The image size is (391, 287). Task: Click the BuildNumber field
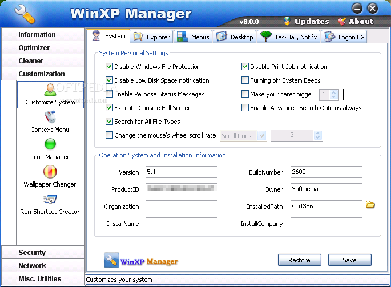coord(326,172)
